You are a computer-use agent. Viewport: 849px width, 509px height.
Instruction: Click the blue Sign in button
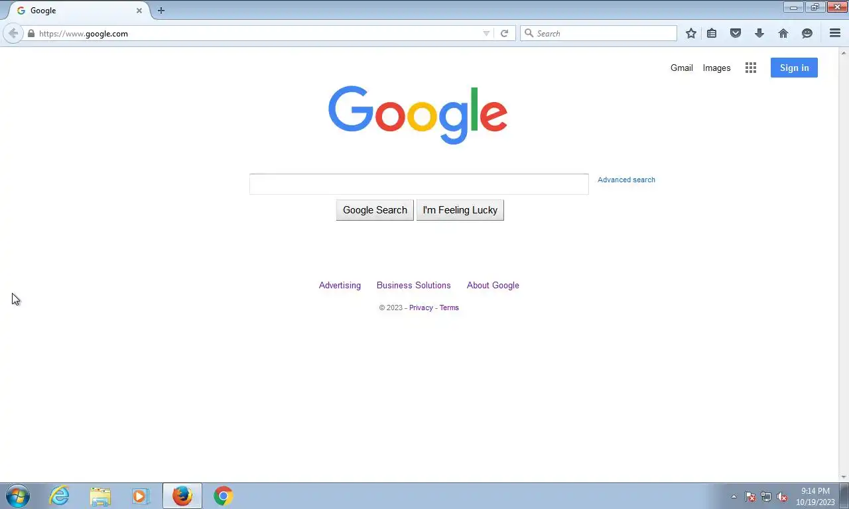click(x=794, y=68)
